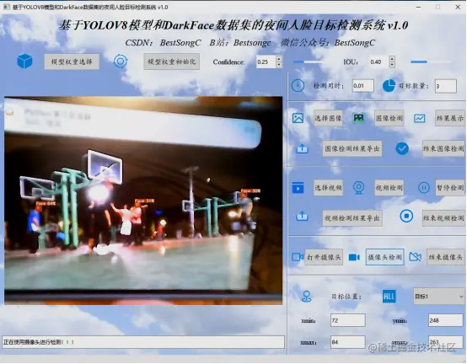Click the blue checkmark end-image icon
This screenshot has width=467, height=364.
click(402, 148)
